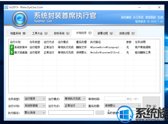
Task: Open the 执行路径 dropdown showing 默认系统
Action: [35, 113]
